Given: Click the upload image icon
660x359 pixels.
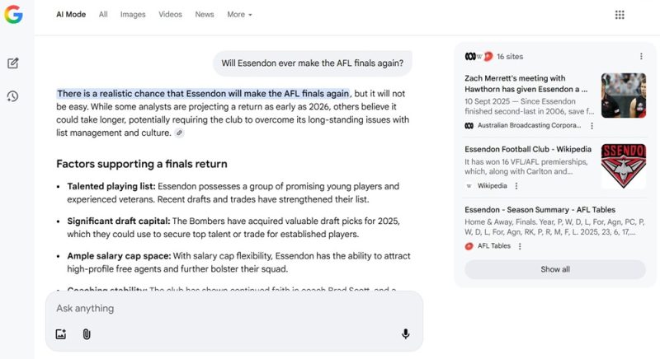Looking at the screenshot, I should pyautogui.click(x=60, y=333).
